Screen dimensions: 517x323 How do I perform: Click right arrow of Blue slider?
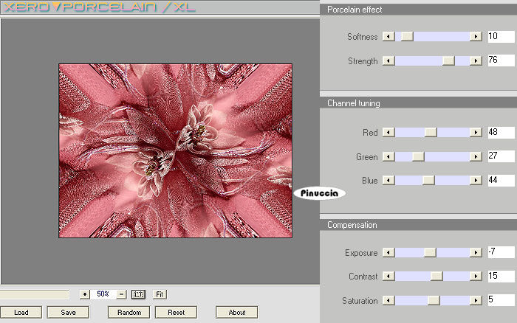tap(476, 181)
